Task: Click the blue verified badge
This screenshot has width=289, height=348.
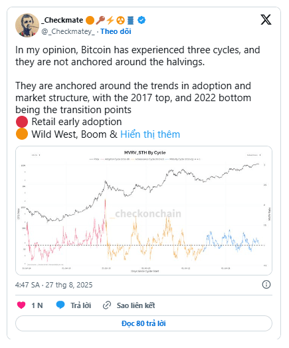Action: point(142,20)
